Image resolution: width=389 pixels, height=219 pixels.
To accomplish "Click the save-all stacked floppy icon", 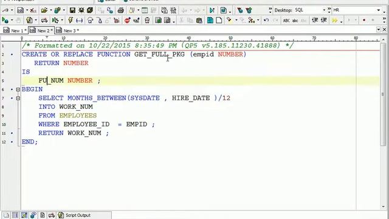I will (x=90, y=10).
